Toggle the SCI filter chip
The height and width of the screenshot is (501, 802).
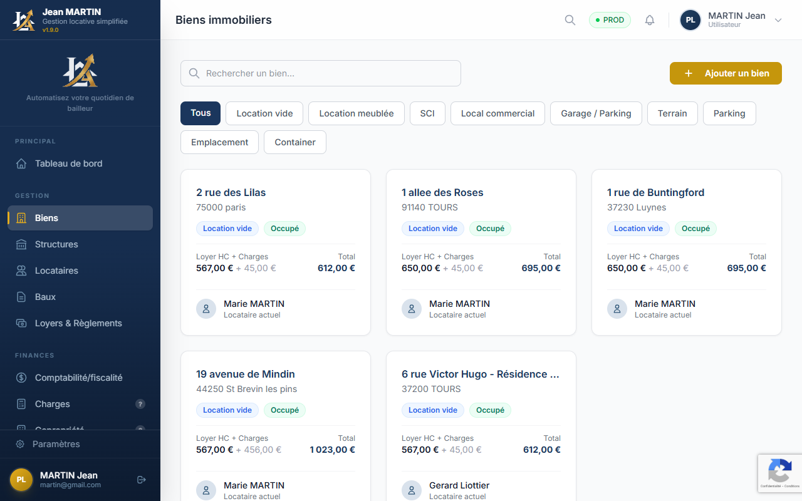click(427, 113)
